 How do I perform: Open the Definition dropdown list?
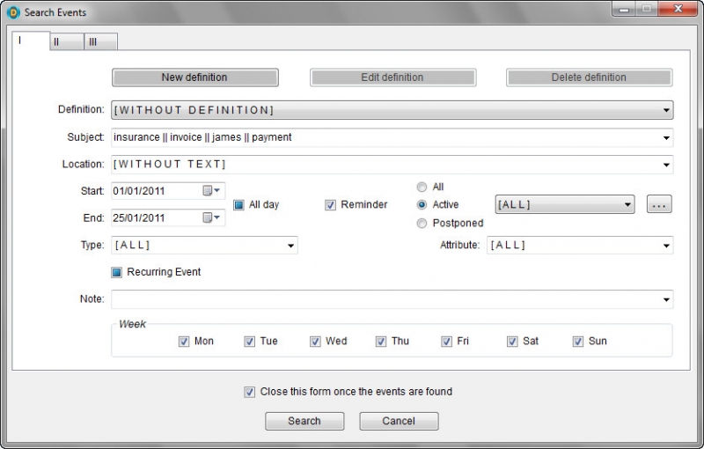(392, 110)
